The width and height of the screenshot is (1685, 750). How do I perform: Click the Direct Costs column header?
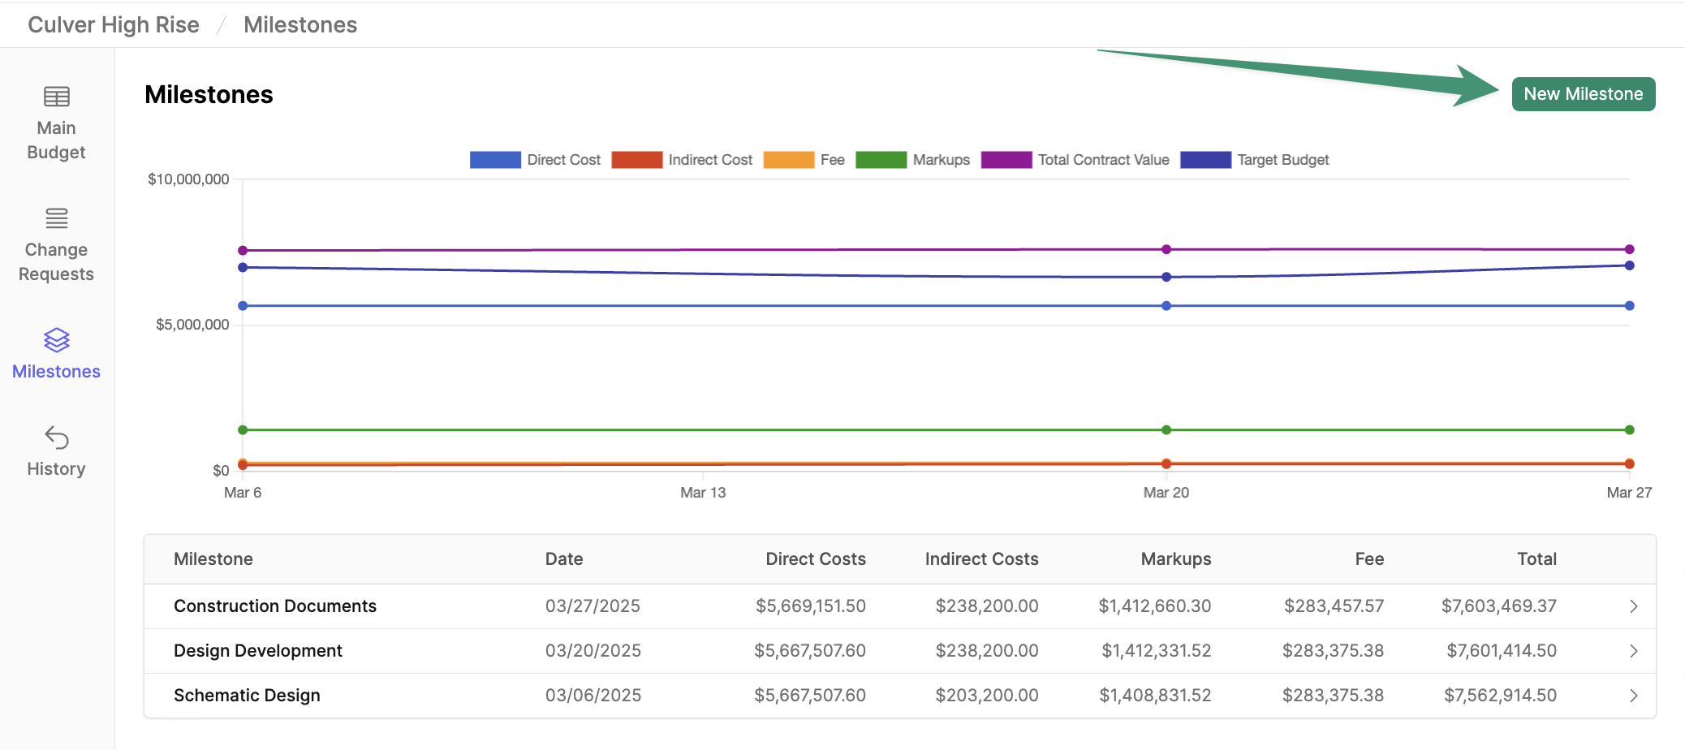(816, 559)
